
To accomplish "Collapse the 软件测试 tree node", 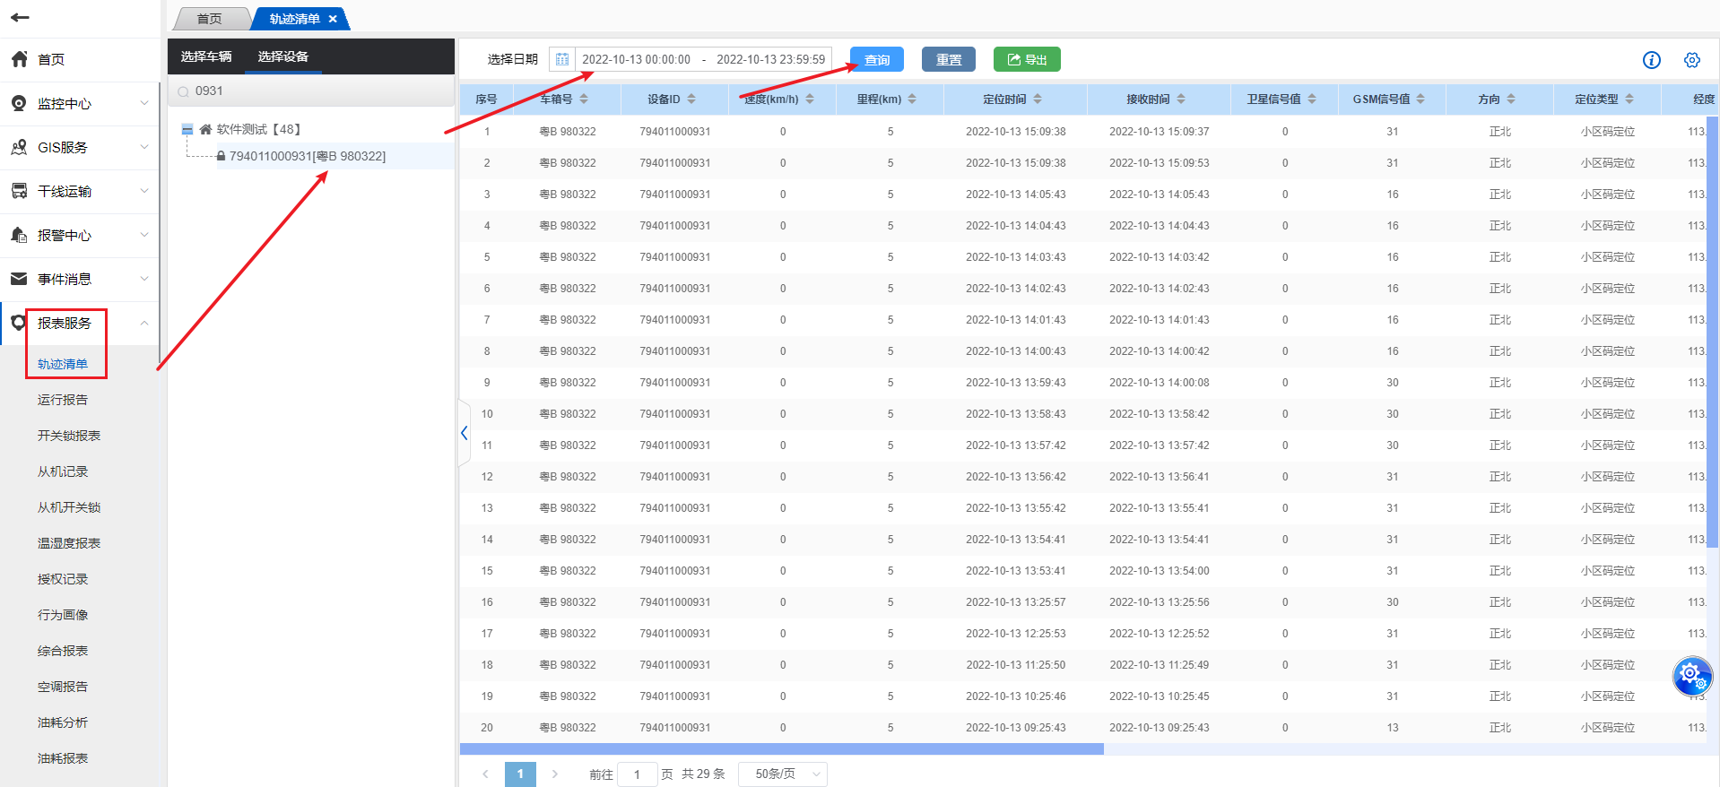I will point(187,130).
